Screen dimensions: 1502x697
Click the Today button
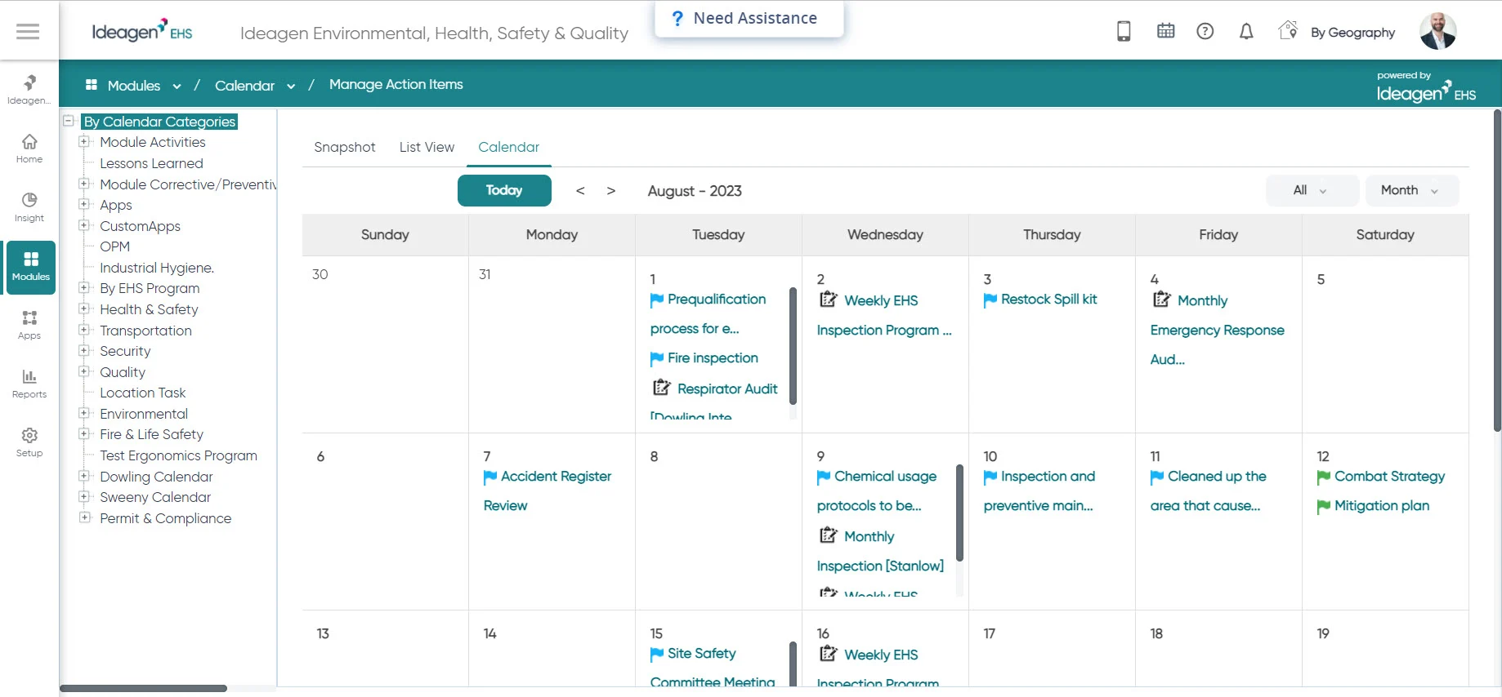(x=504, y=190)
